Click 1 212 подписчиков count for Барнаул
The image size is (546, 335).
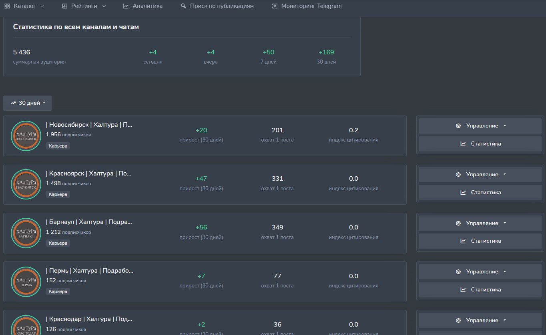point(68,232)
